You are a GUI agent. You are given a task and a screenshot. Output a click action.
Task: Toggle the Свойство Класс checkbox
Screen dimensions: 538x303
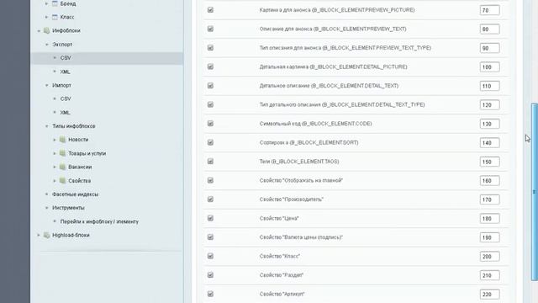coord(210,256)
